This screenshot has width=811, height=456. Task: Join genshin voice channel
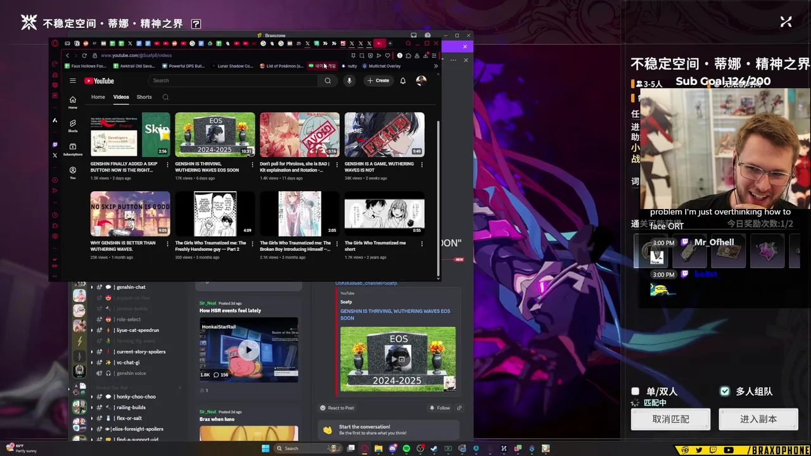pyautogui.click(x=131, y=373)
